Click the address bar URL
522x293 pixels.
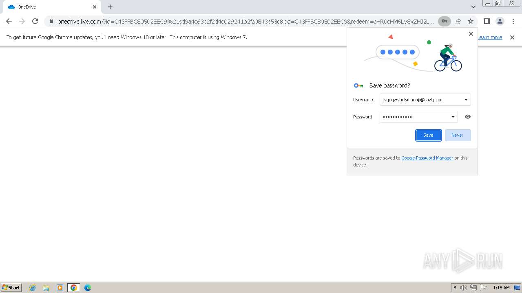246,22
